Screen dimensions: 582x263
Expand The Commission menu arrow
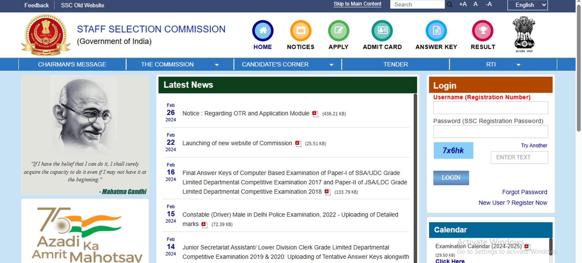click(217, 65)
